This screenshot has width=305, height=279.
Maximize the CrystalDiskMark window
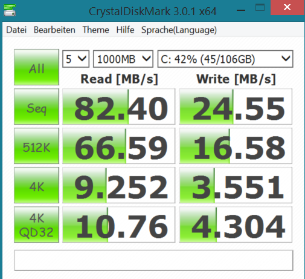260,8
